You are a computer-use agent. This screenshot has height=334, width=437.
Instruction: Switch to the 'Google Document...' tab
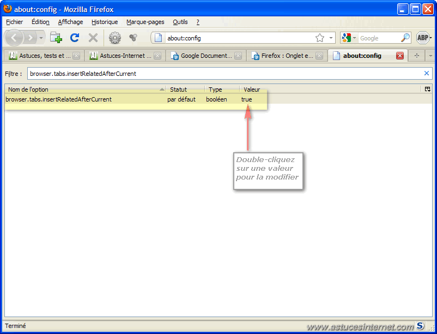click(x=206, y=56)
